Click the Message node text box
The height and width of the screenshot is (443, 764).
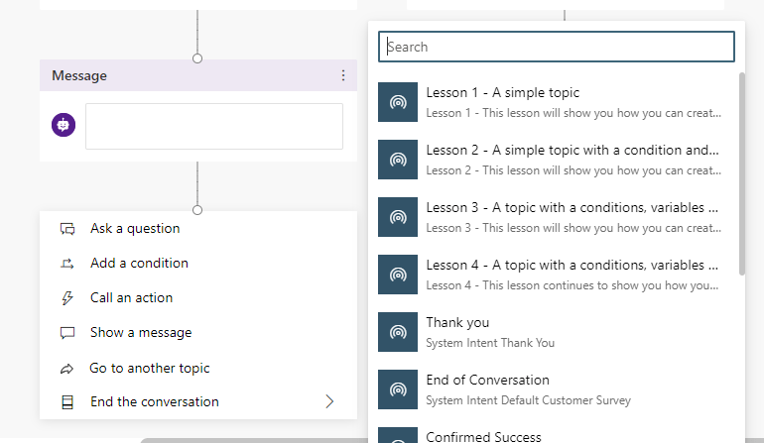click(214, 126)
